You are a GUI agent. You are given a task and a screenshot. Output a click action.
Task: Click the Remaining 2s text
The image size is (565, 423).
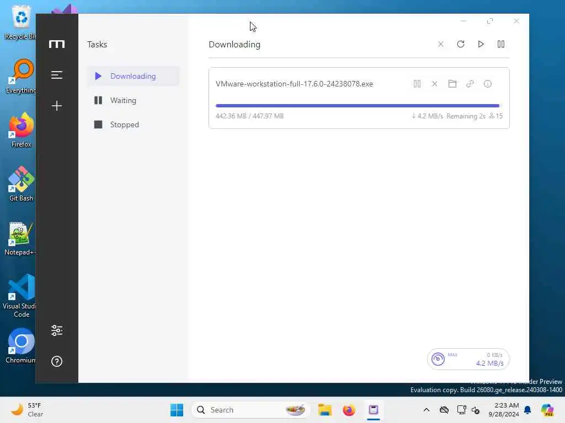click(466, 116)
